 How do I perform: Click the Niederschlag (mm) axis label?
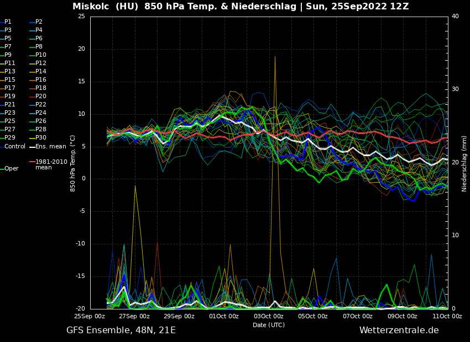tap(464, 163)
